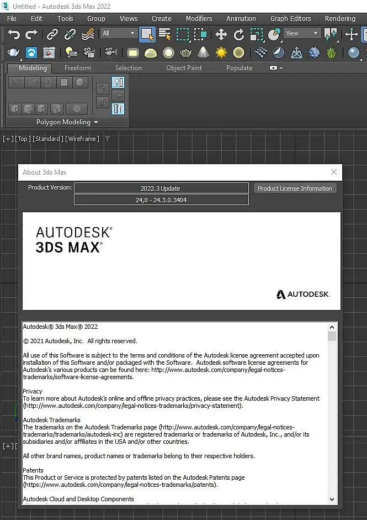The image size is (367, 520).
Task: Click Product License Information button
Action: [x=295, y=188]
